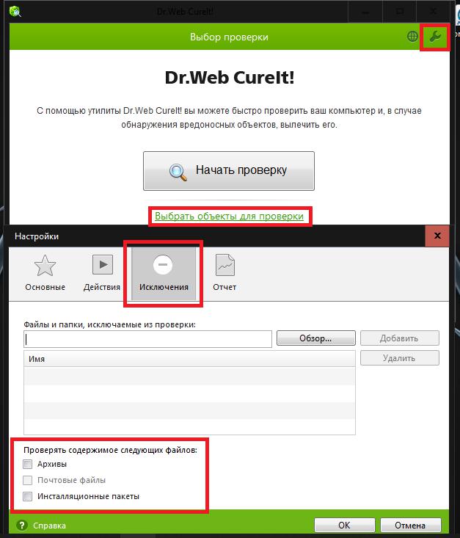Screen dimensions: 460x538
Task: Click the Удалить button
Action: pyautogui.click(x=400, y=358)
